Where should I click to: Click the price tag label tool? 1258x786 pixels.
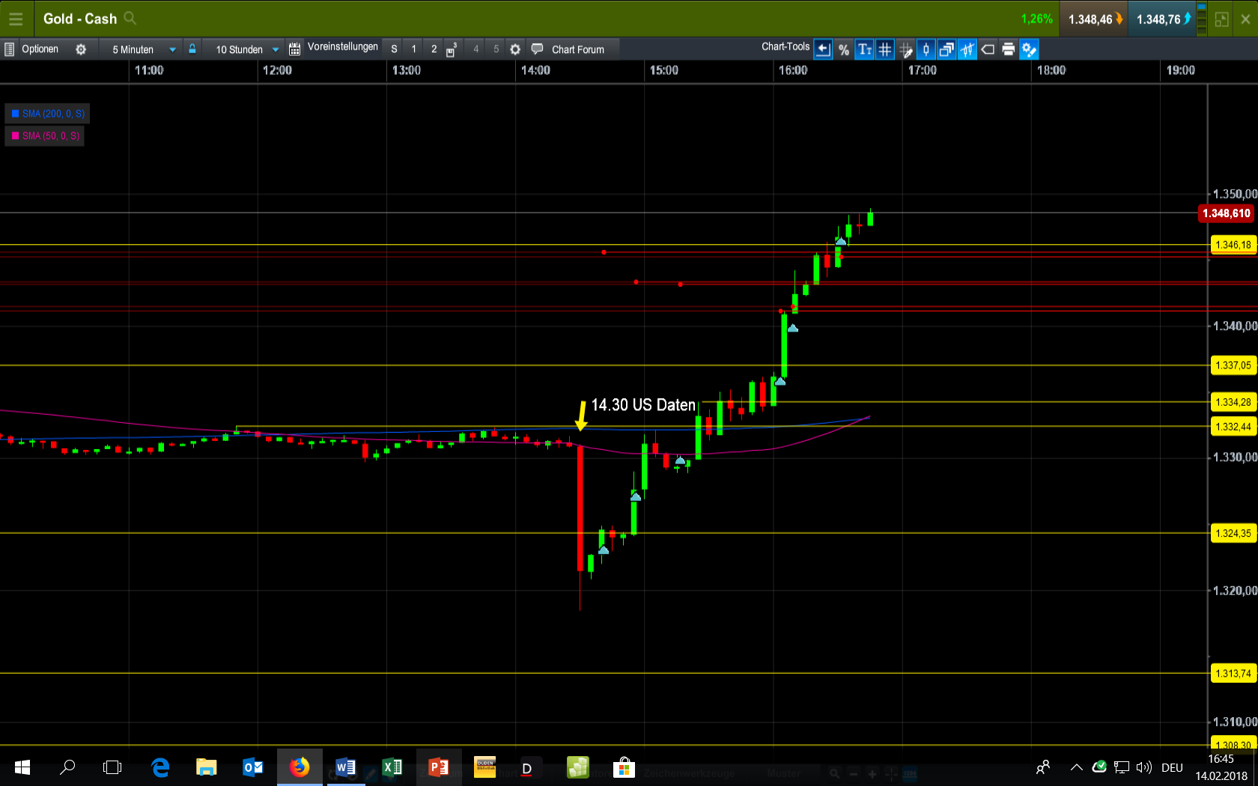pos(988,49)
